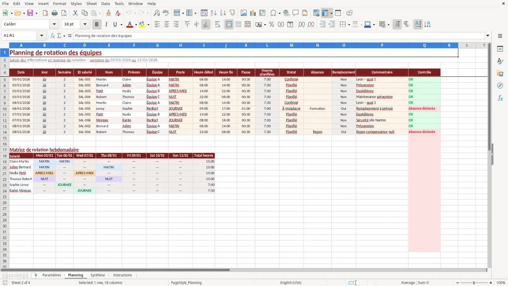Toggle wrap text in the cell

coord(218,25)
